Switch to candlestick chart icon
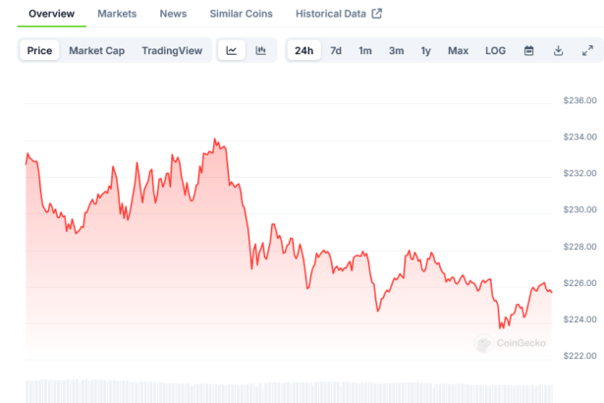604x403 pixels. pos(260,50)
